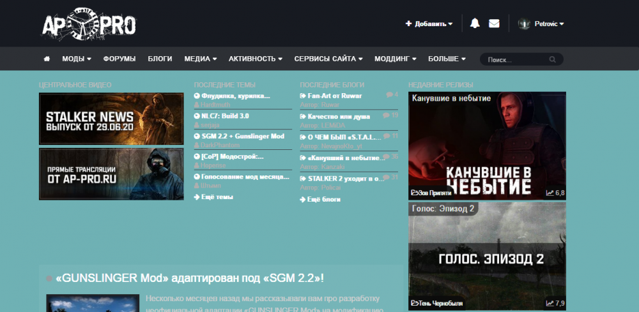The height and width of the screenshot is (312, 639).
Task: Click the AP-PRO site logo
Action: click(89, 24)
